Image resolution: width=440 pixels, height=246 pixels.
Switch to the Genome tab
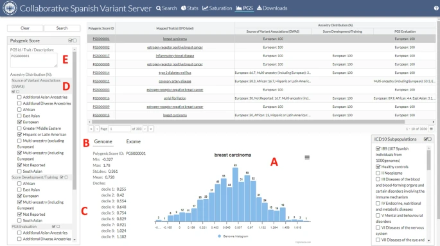pyautogui.click(x=103, y=142)
